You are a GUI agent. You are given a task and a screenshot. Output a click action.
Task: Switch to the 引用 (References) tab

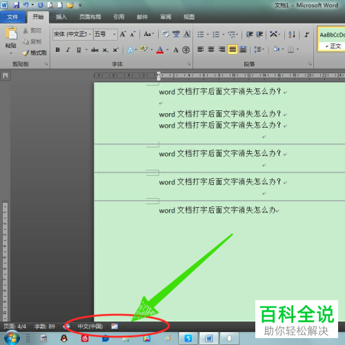pyautogui.click(x=119, y=17)
